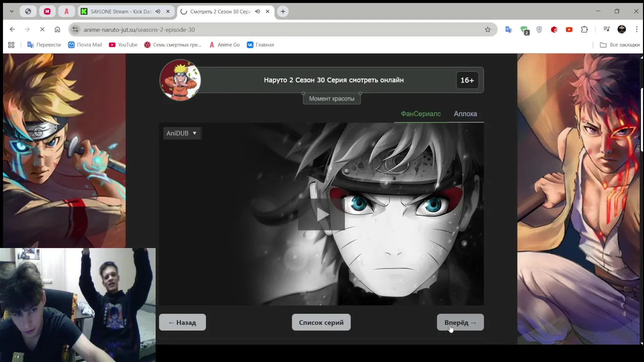Open the red cube extension
The image size is (644, 362).
[554, 30]
